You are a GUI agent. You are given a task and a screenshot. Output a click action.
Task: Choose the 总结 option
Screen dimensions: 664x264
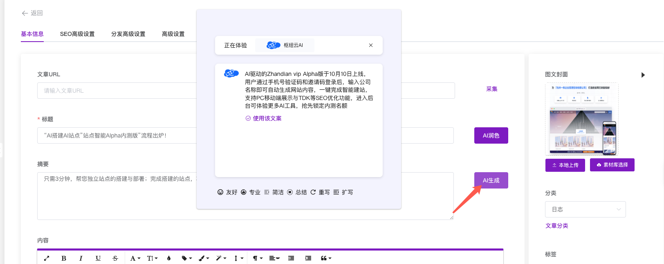tap(297, 192)
